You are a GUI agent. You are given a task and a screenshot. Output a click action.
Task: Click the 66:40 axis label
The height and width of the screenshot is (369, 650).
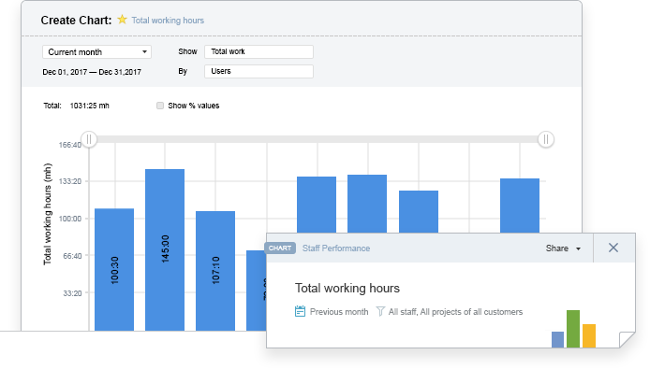pyautogui.click(x=72, y=256)
